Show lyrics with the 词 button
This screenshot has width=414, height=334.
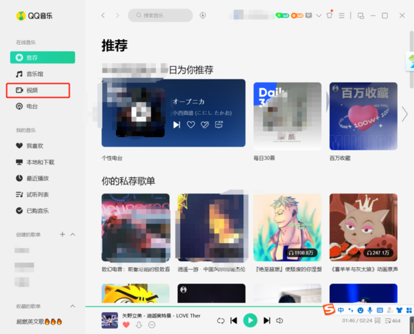[x=377, y=321]
